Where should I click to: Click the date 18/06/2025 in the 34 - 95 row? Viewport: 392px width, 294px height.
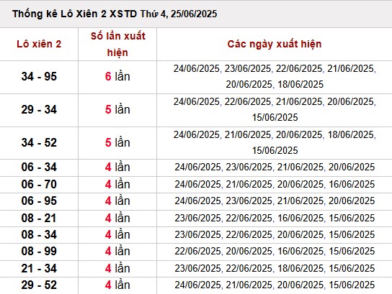(300, 85)
